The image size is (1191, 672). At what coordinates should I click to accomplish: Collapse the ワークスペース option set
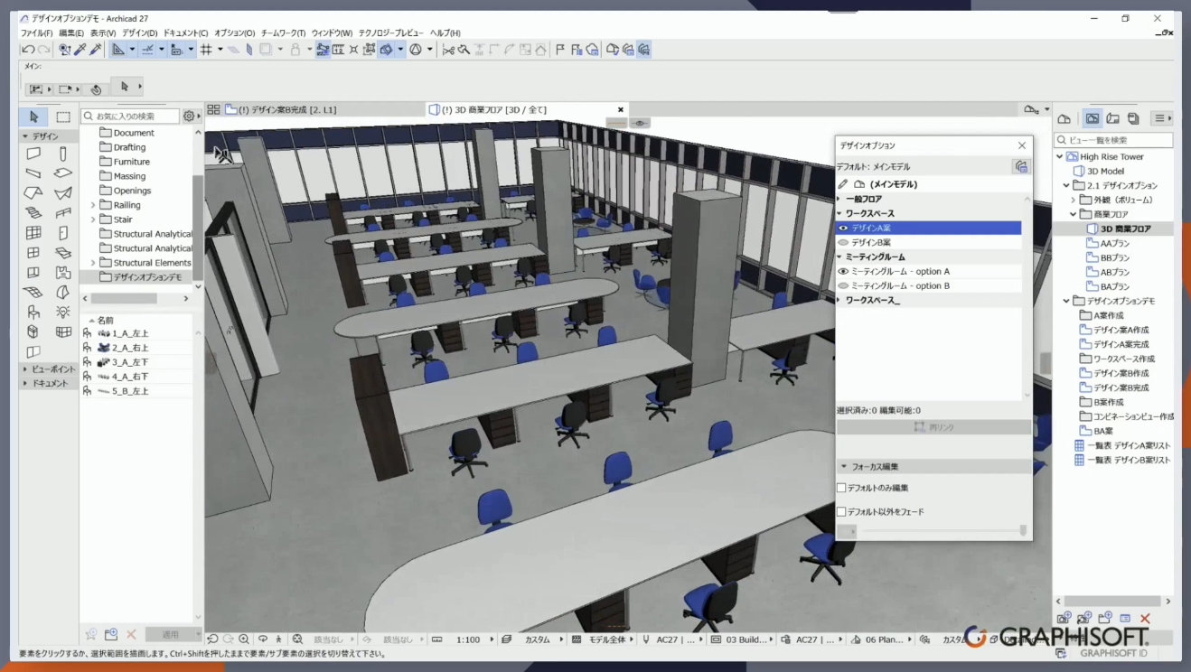pyautogui.click(x=839, y=214)
